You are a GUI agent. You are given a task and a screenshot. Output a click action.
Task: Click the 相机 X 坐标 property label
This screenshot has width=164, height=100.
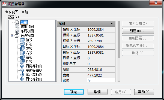pos(74,30)
